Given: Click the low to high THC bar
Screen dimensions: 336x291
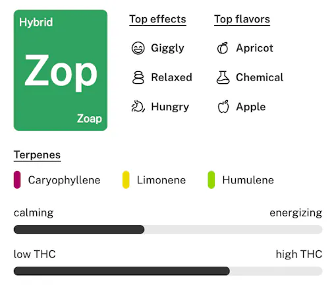Looking at the screenshot, I should click(x=168, y=271).
